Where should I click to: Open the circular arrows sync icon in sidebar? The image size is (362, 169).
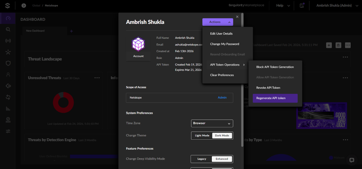8,97
